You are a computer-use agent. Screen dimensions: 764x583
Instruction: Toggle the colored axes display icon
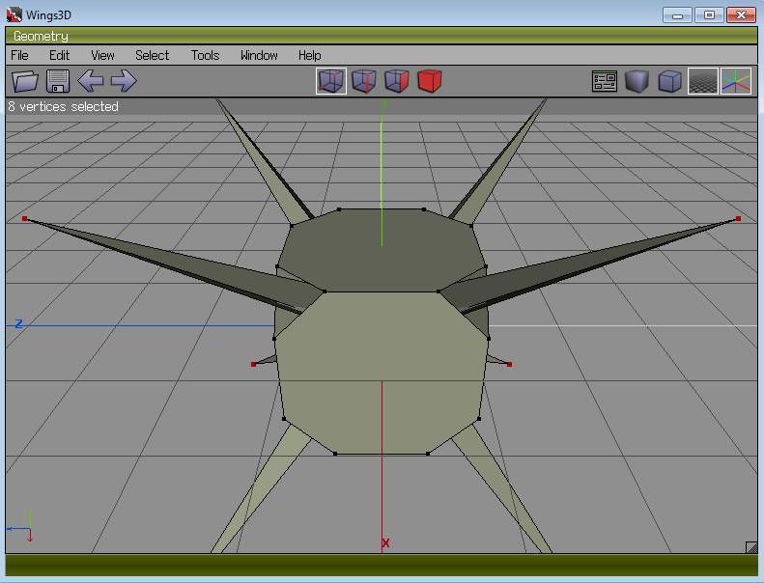[x=736, y=81]
